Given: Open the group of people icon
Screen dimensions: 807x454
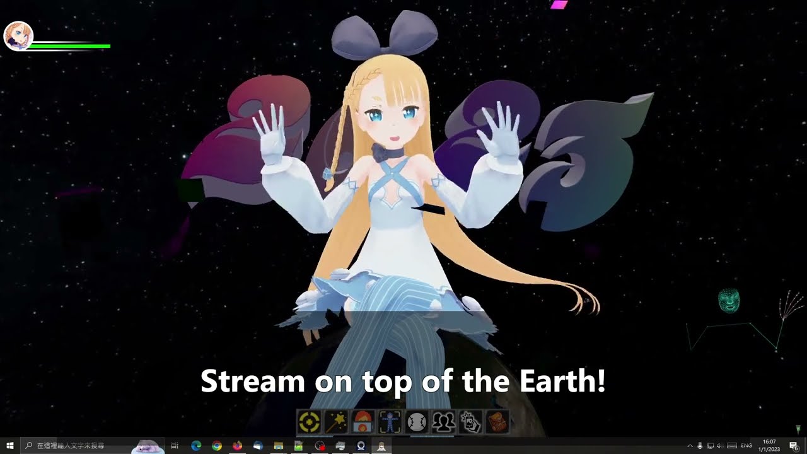Looking at the screenshot, I should 444,422.
